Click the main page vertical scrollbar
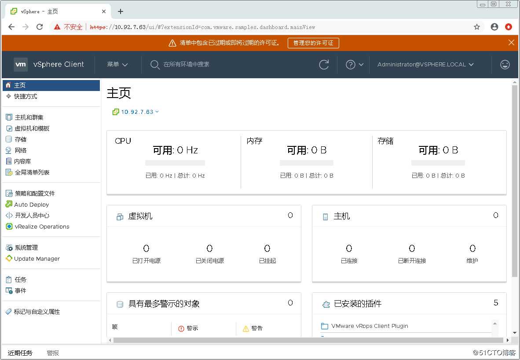 pyautogui.click(x=514, y=181)
